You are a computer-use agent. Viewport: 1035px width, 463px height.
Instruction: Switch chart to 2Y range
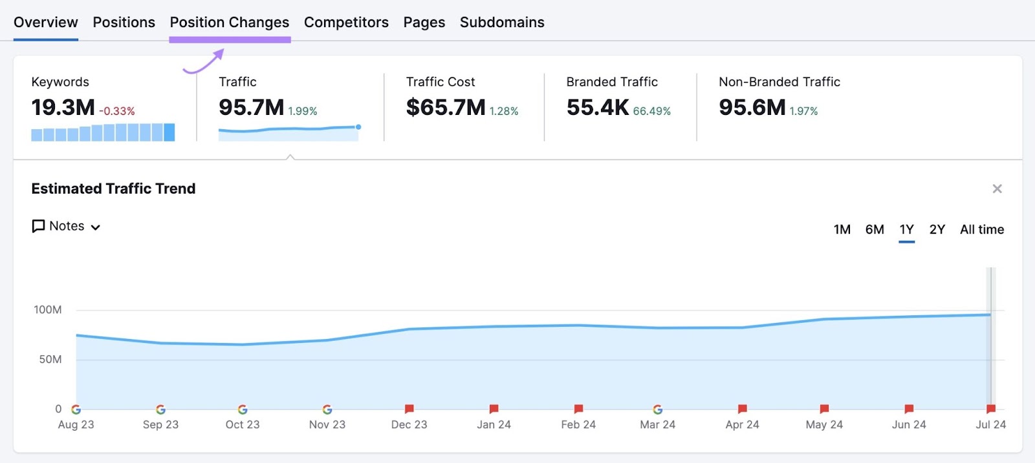click(x=937, y=230)
